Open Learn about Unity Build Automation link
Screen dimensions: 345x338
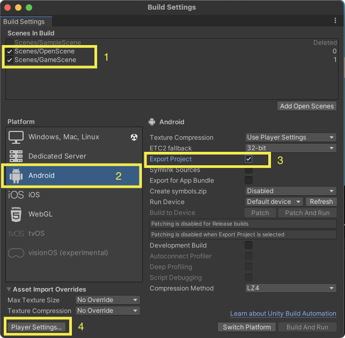[283, 314]
